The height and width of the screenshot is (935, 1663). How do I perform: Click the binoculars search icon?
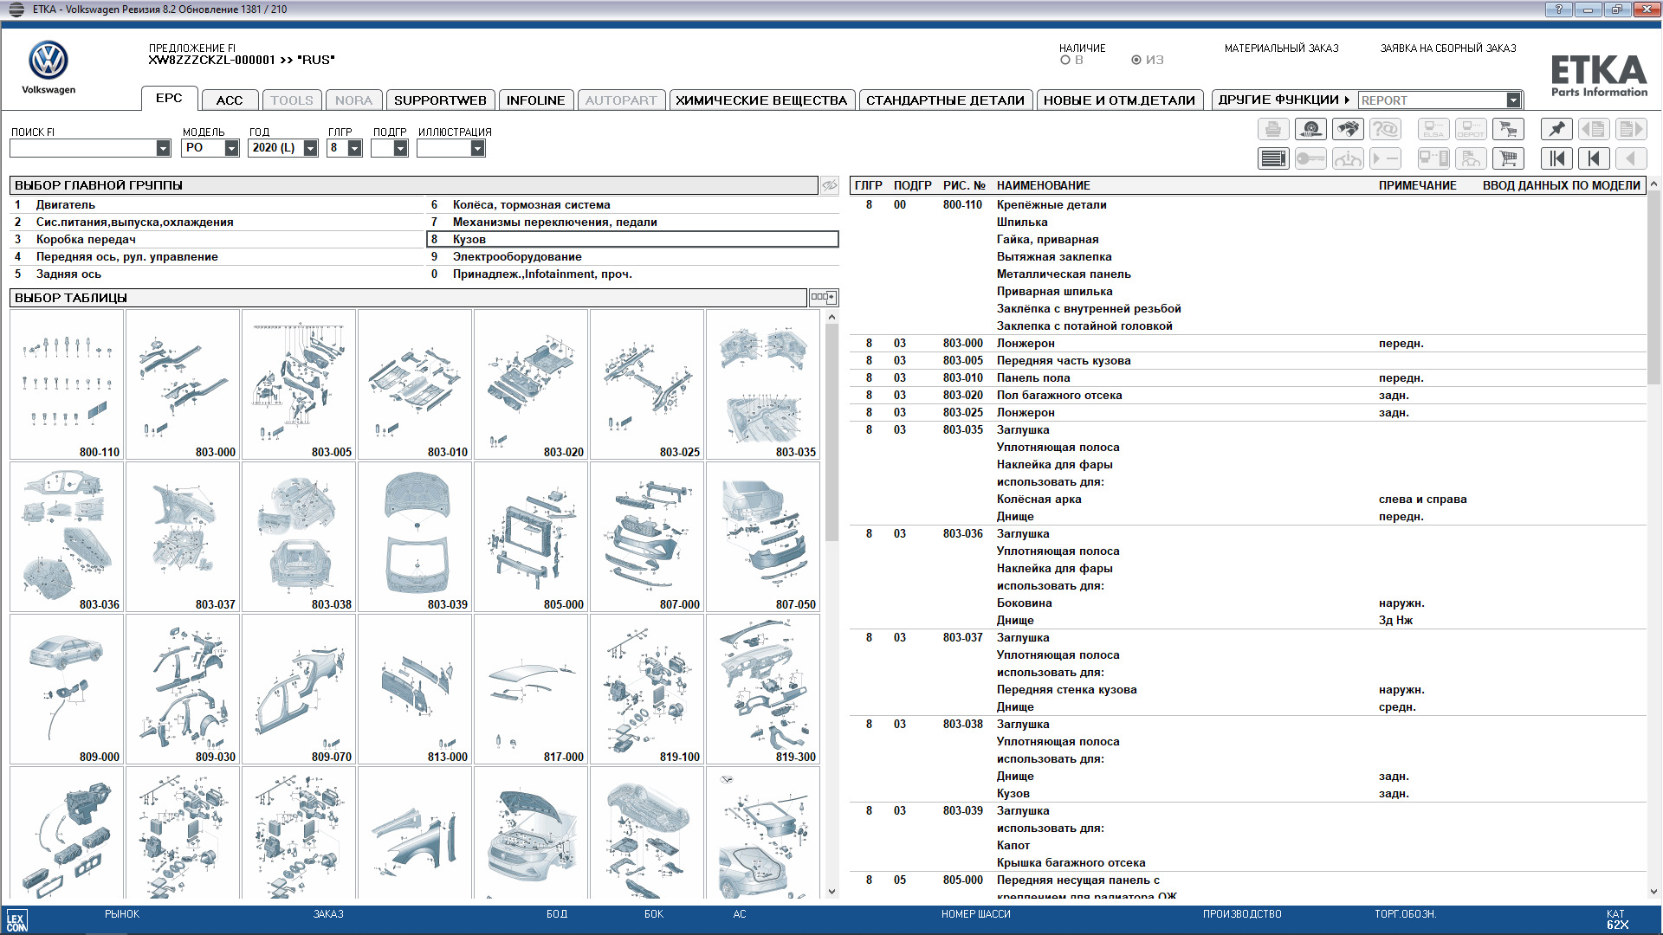1348,129
